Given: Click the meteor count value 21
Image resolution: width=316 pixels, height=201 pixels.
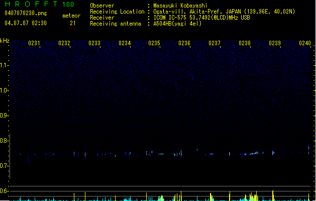Looking at the screenshot, I should tap(73, 23).
